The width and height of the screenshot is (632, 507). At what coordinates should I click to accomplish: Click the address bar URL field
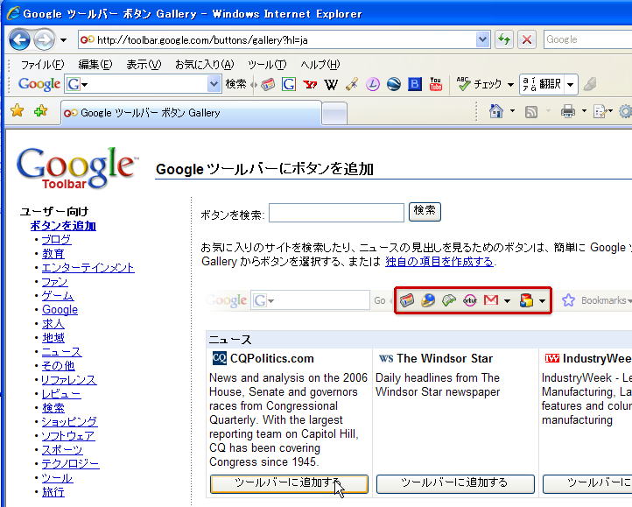[x=278, y=40]
